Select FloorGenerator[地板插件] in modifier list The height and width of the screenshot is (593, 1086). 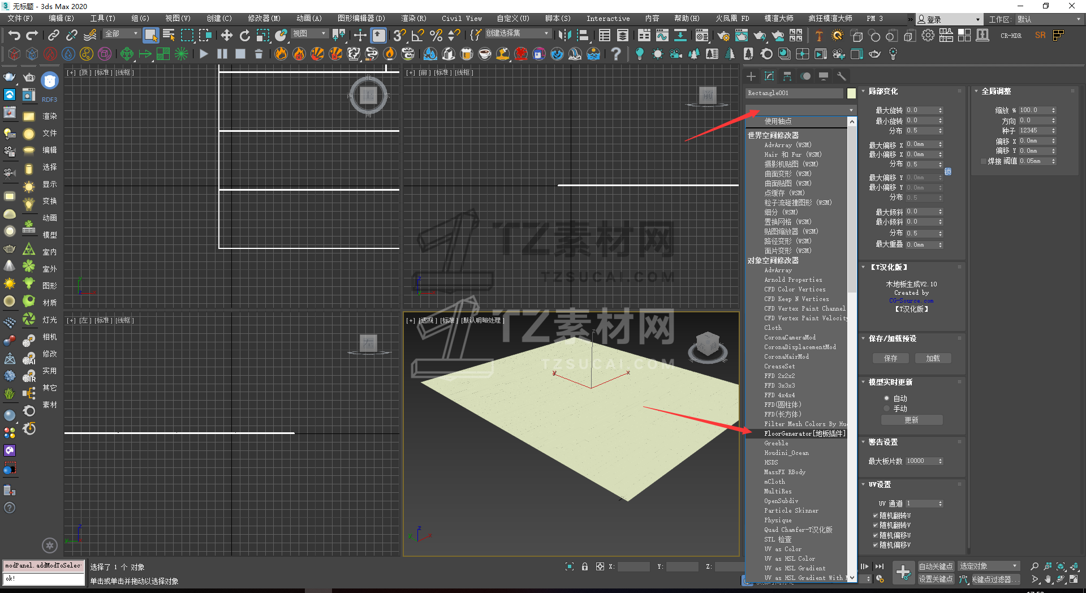tap(804, 433)
